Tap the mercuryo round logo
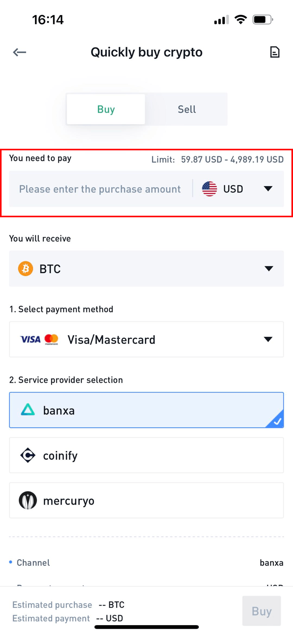The height and width of the screenshot is (635, 293). point(28,500)
